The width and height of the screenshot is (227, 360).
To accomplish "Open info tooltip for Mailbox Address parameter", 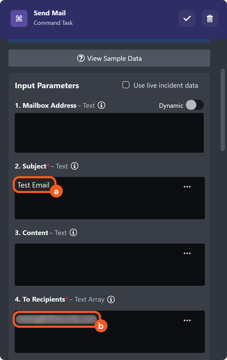I will coord(102,105).
